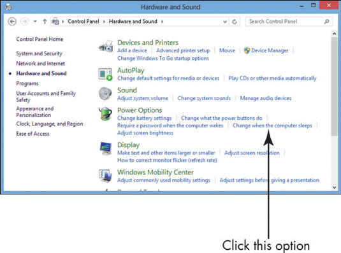The height and width of the screenshot is (253, 341).
Task: Open Windows Mobility Center heading
Action: point(156,172)
